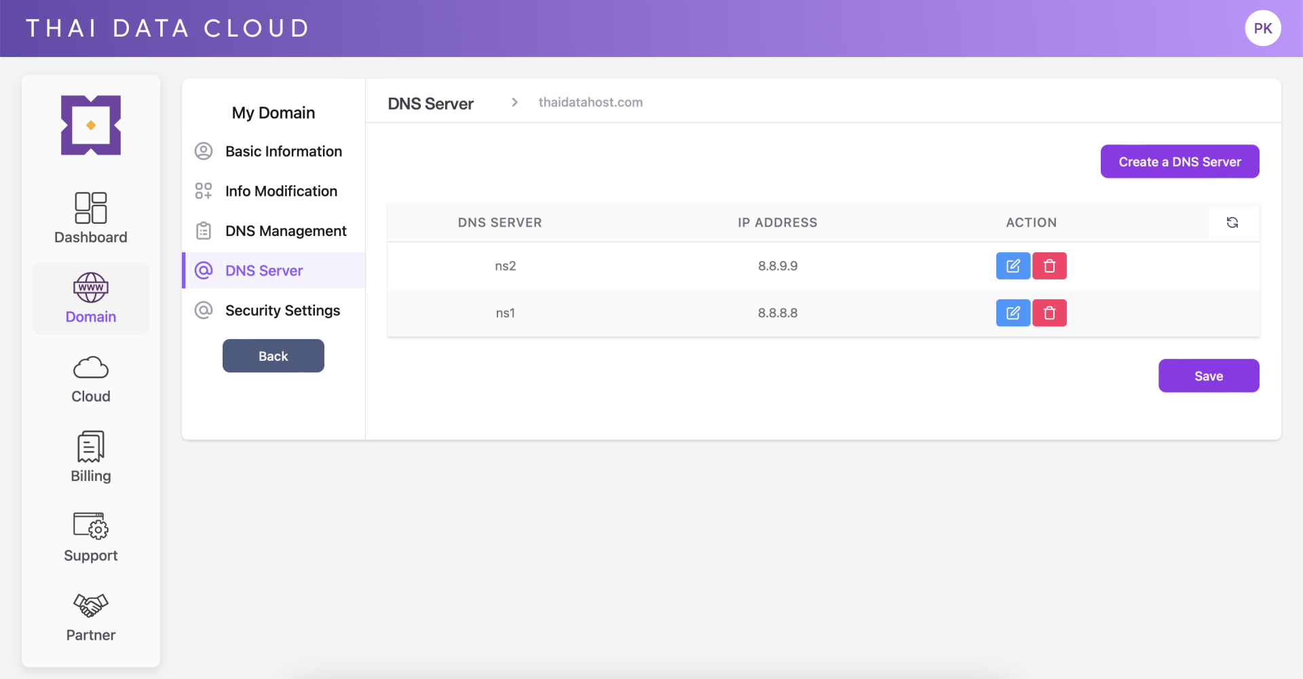
Task: Refresh the DNS server table
Action: click(1233, 222)
